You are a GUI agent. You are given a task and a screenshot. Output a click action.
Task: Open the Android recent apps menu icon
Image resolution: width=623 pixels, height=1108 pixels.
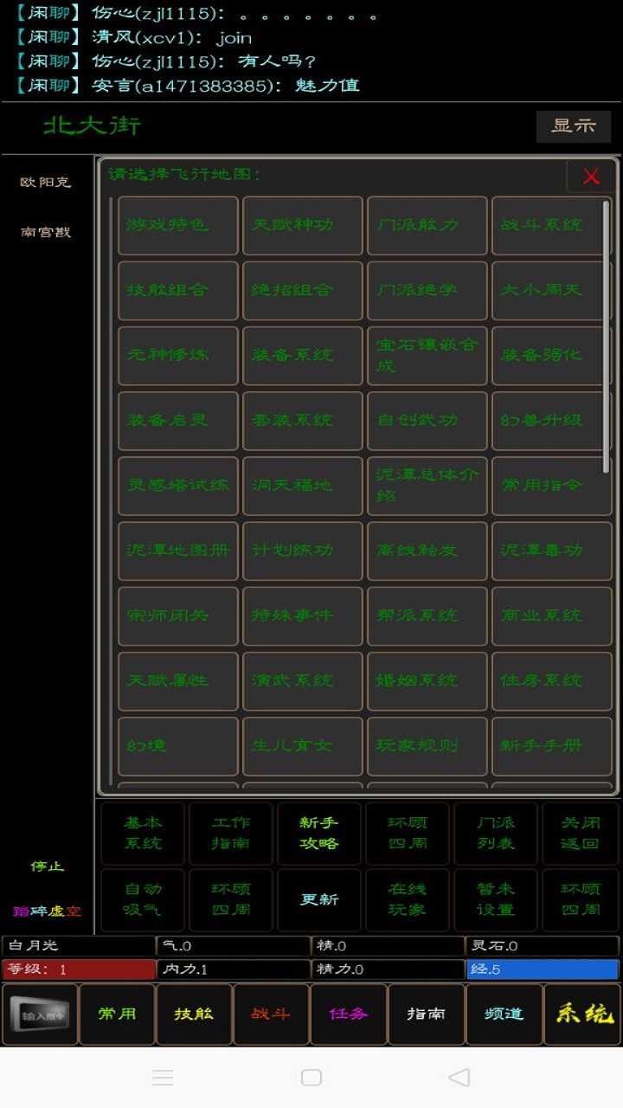[x=163, y=1077]
